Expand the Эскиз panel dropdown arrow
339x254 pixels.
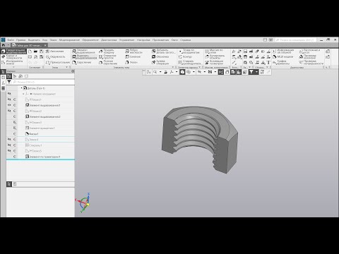point(66,67)
